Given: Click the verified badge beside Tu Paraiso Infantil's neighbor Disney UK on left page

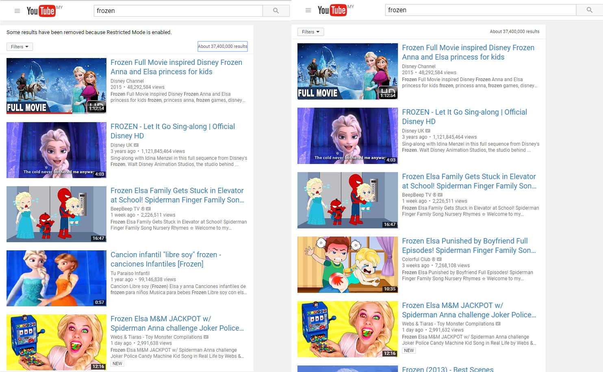Looking at the screenshot, I should (136, 145).
